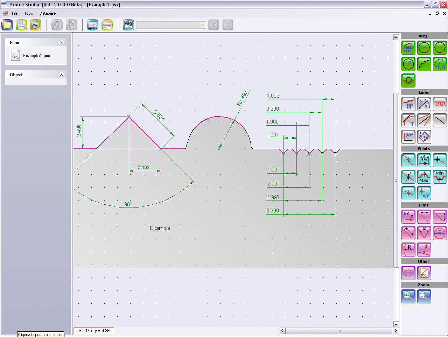Screen dimensions: 448x337
Task: Pick the 90° perpendicular line tool
Action: (x=408, y=137)
